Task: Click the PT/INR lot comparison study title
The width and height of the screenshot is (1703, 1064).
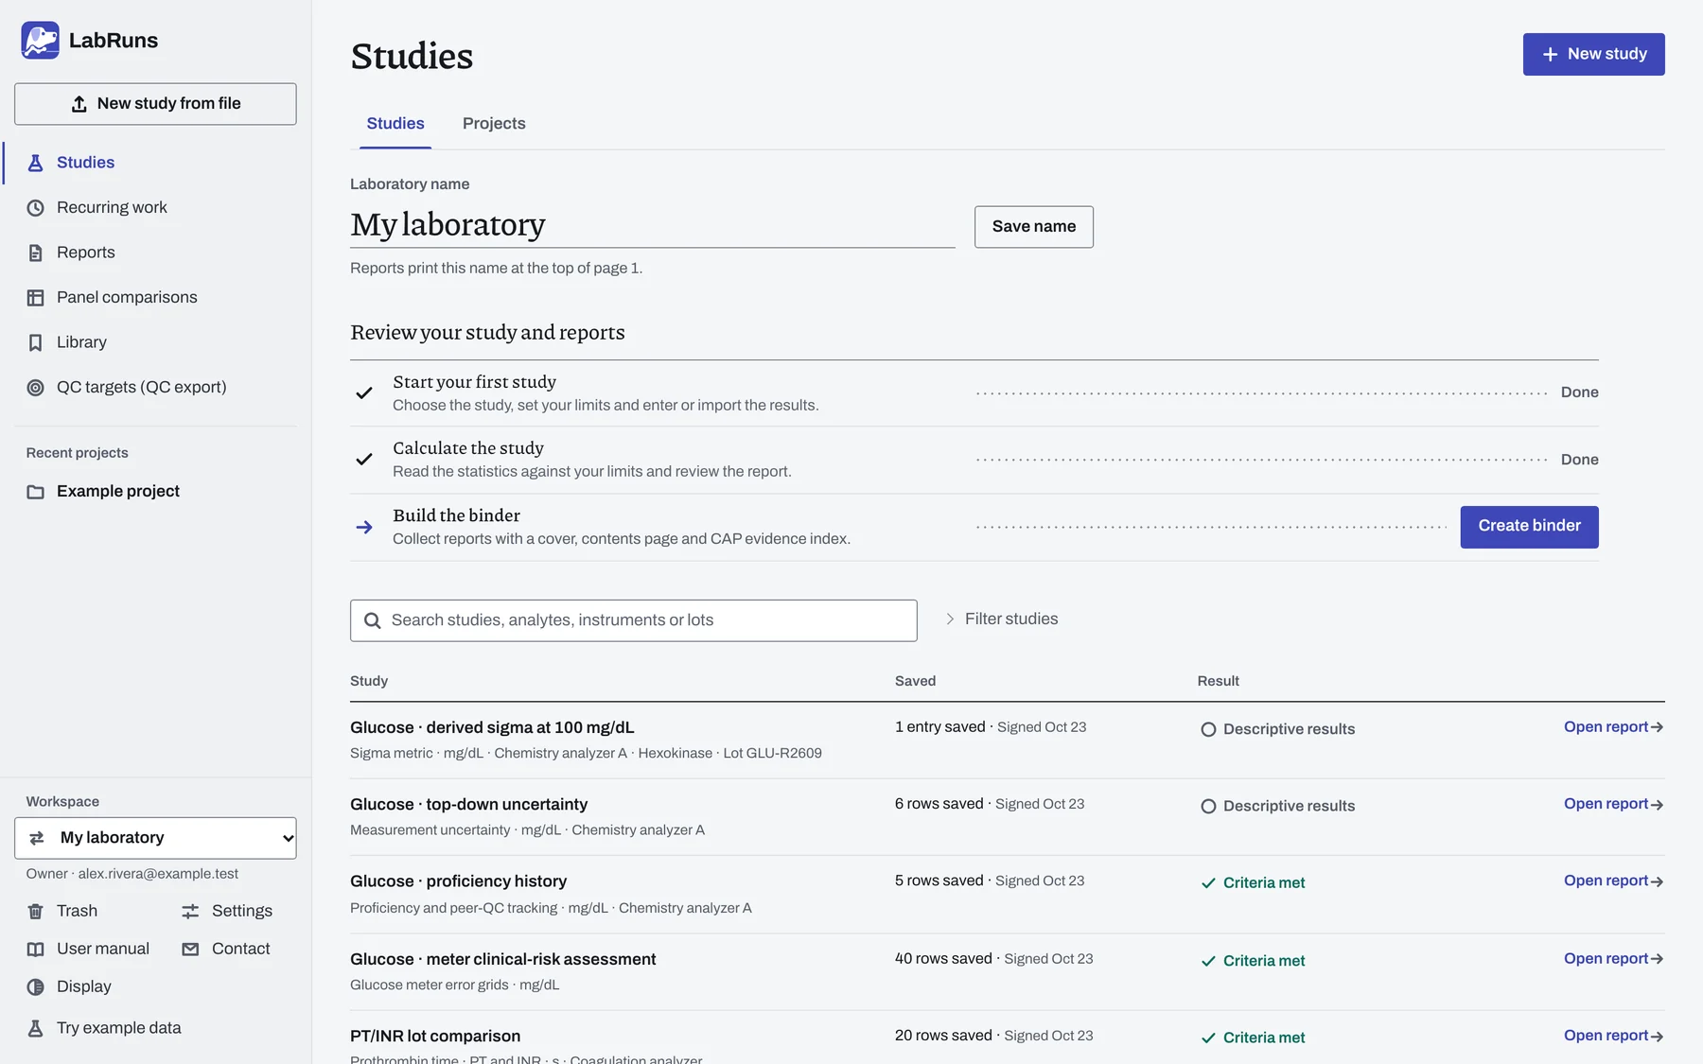Action: pyautogui.click(x=435, y=1037)
